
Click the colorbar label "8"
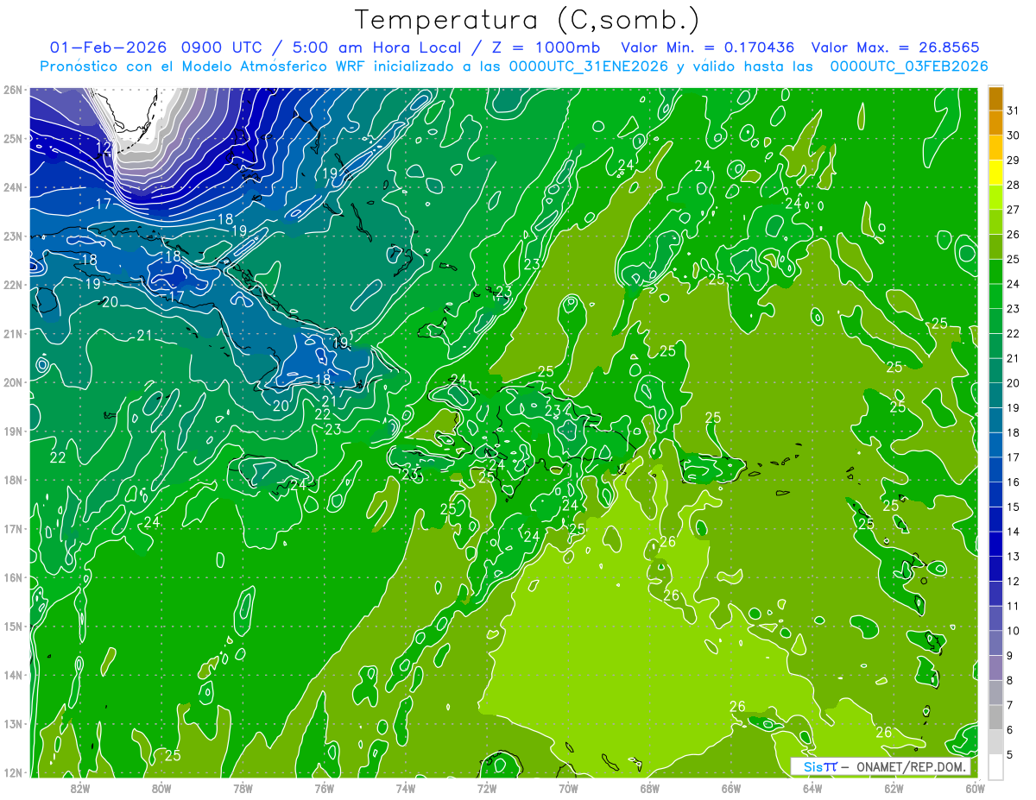click(x=1010, y=681)
